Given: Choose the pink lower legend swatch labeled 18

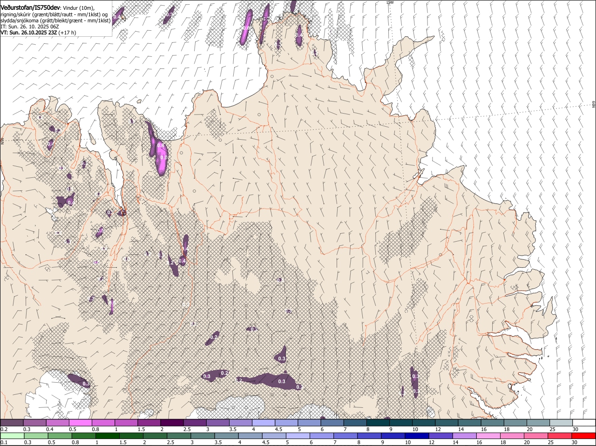Looking at the screenshot, I should click(x=511, y=436).
